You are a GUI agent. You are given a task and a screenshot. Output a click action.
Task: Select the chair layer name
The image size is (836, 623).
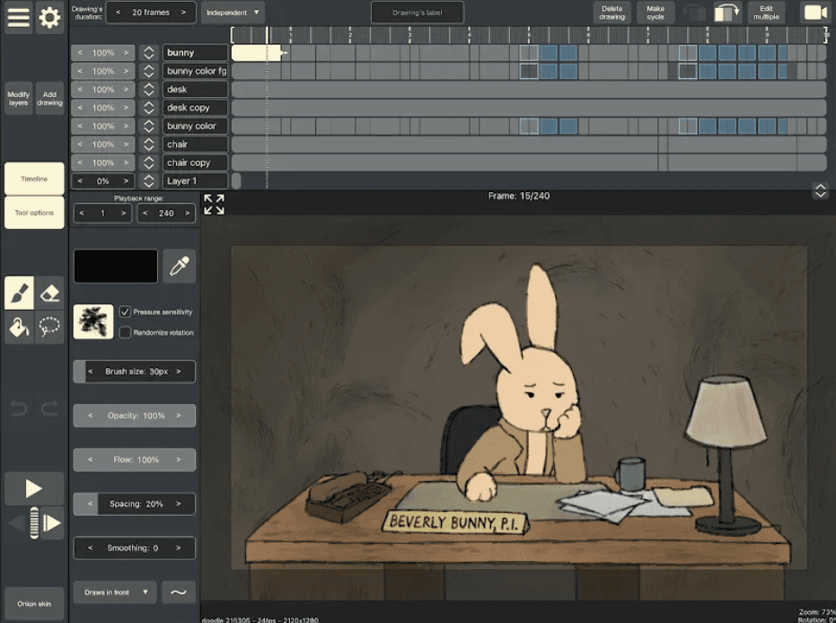point(195,145)
